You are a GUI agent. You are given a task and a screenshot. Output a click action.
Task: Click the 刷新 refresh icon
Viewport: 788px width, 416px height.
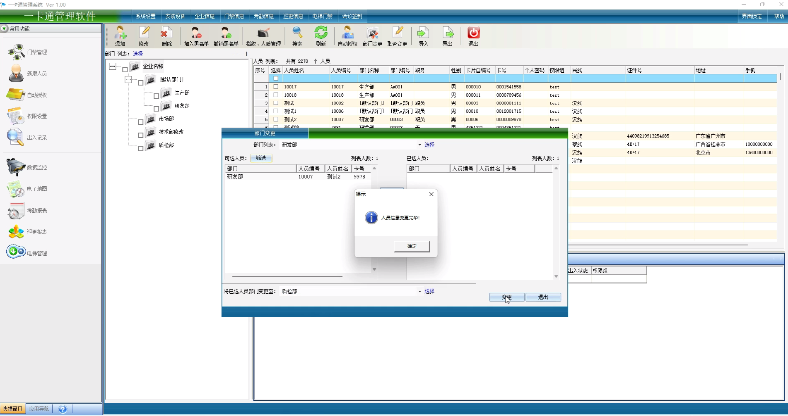pos(321,33)
